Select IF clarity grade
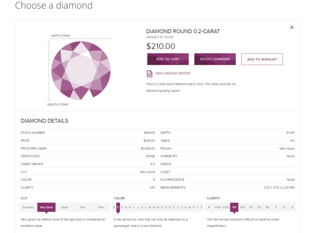This screenshot has width=314, height=233. (210, 207)
